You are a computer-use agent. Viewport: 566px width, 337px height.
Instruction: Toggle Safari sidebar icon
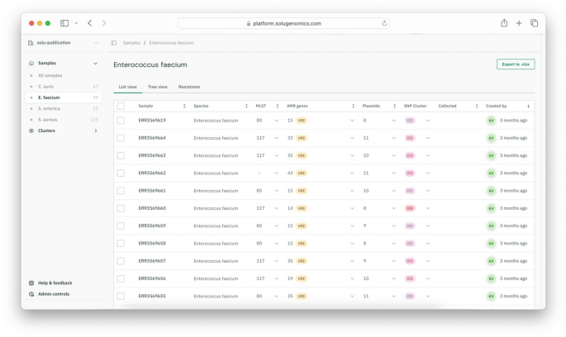click(x=64, y=23)
